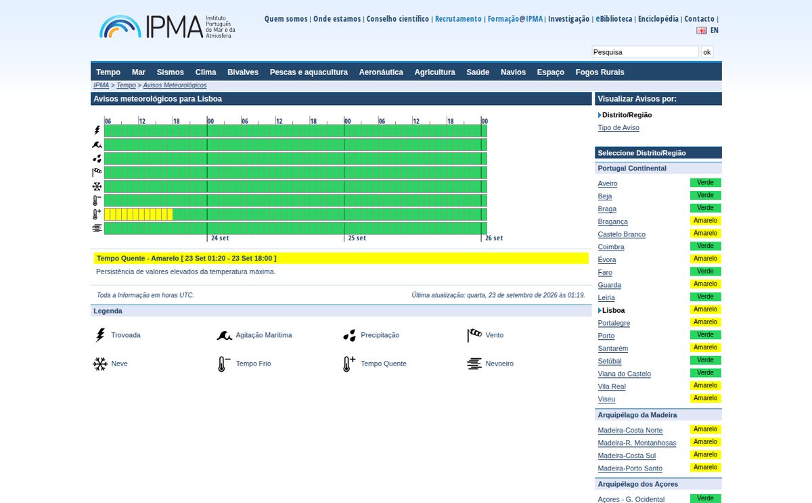The height and width of the screenshot is (503, 812).
Task: Click the Trovoada legend icon
Action: point(100,335)
